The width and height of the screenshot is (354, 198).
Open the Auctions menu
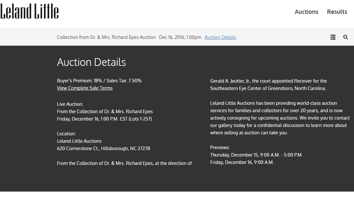pyautogui.click(x=306, y=12)
